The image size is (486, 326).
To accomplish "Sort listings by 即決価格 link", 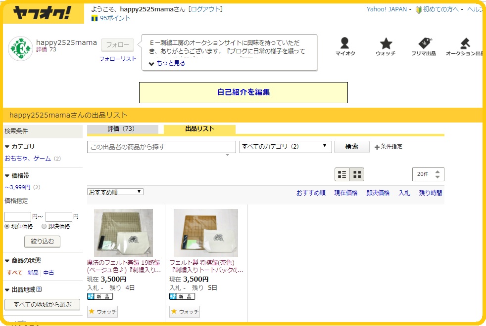I will tap(378, 193).
